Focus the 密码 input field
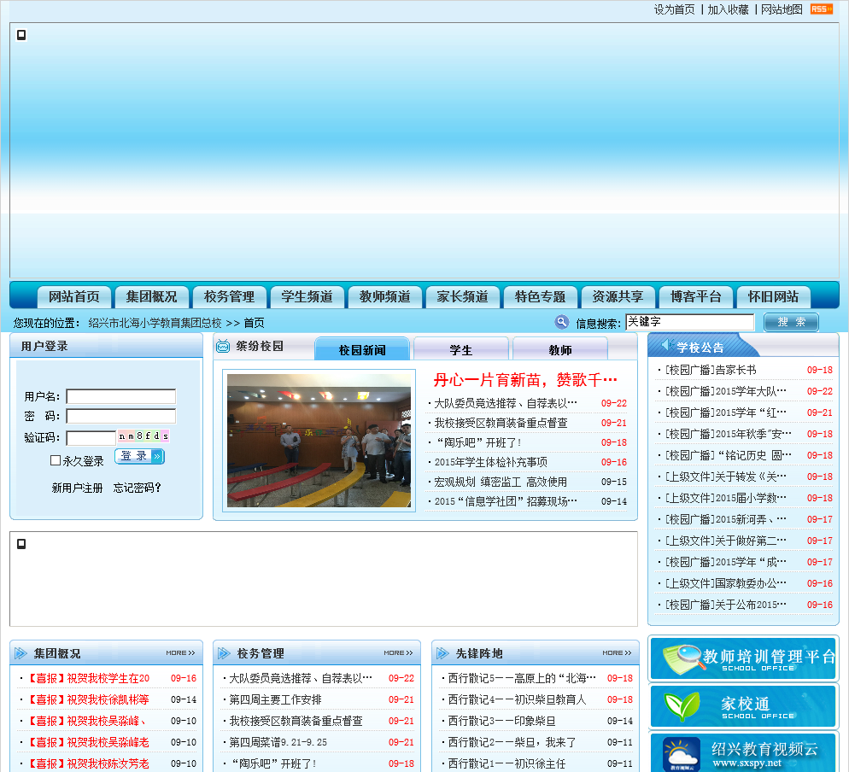849x772 pixels. click(120, 416)
